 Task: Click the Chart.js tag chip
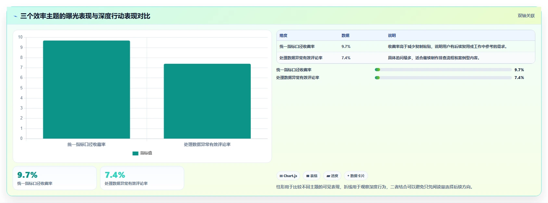[288, 176]
